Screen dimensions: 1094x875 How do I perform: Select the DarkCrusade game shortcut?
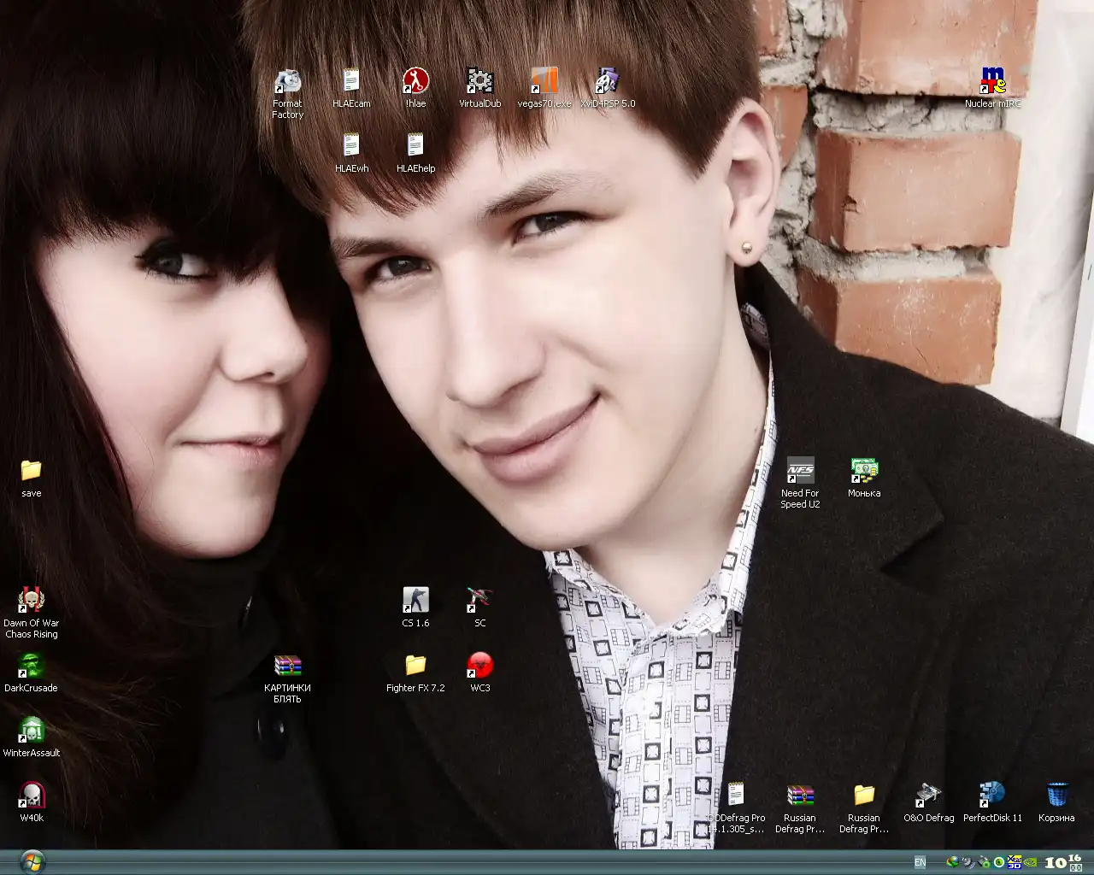(32, 667)
